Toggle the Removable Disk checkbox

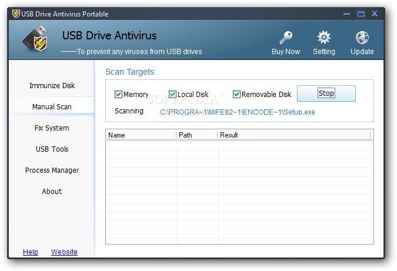[x=236, y=95]
